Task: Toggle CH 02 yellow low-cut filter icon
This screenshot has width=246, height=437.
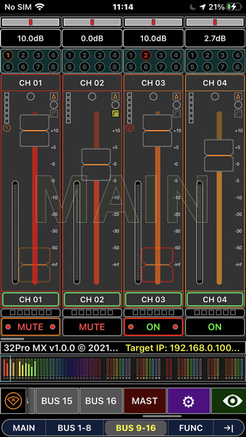Action: [115, 114]
